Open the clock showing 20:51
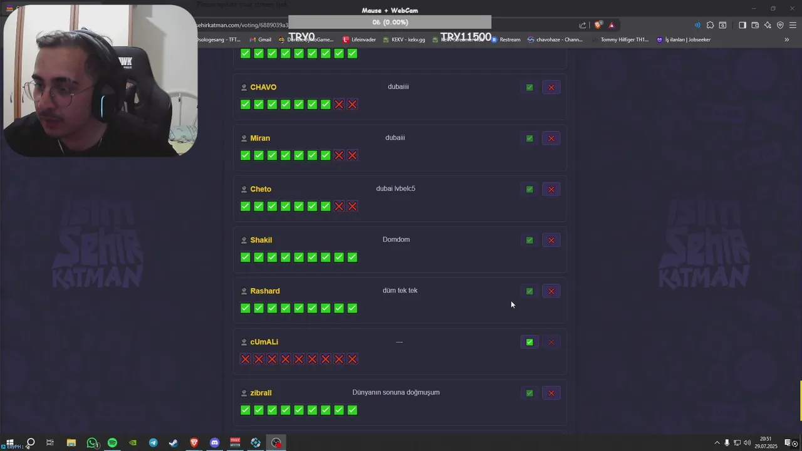Screen dimensions: 802x451 [x=766, y=443]
